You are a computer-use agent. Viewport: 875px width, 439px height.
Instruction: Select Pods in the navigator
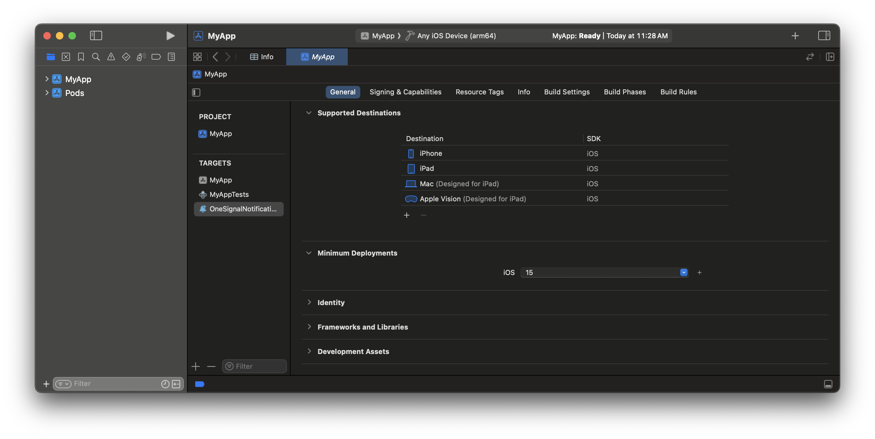click(x=75, y=93)
